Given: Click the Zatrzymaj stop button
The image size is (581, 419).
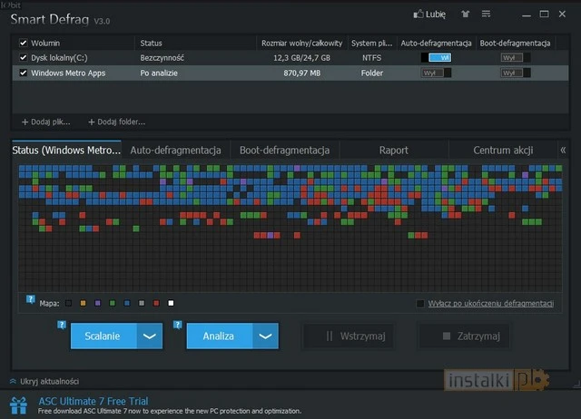Looking at the screenshot, I should [x=464, y=336].
